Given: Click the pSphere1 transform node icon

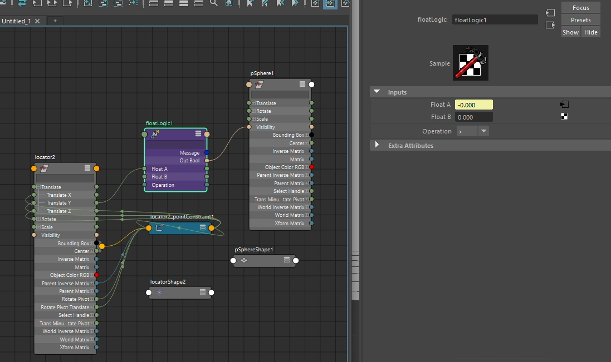Looking at the screenshot, I should [259, 85].
